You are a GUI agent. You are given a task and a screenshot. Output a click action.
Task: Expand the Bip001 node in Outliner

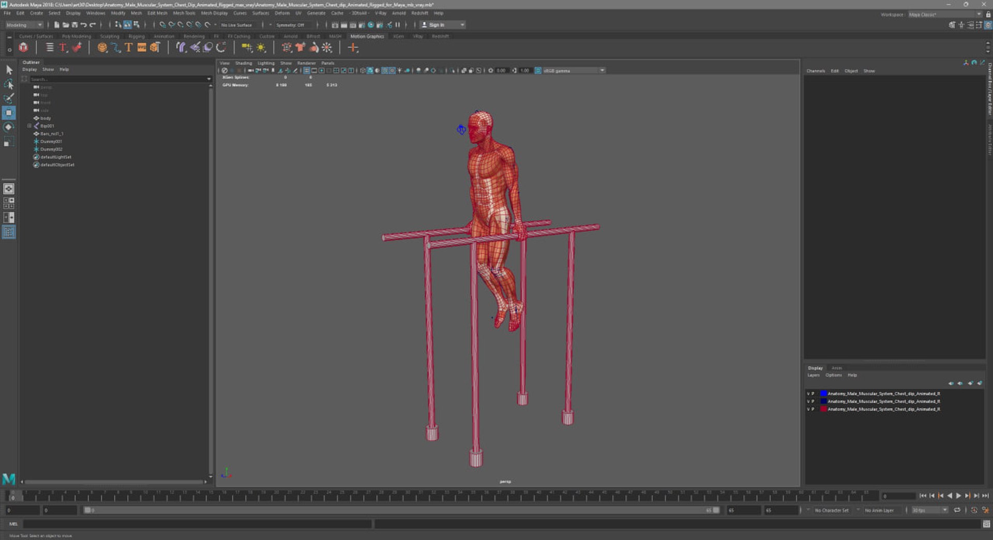pos(29,126)
